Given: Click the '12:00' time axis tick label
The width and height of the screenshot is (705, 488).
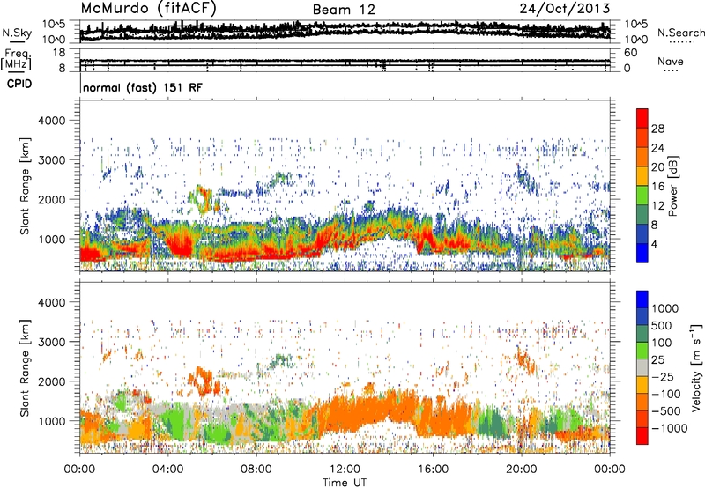Looking at the screenshot, I should (345, 470).
